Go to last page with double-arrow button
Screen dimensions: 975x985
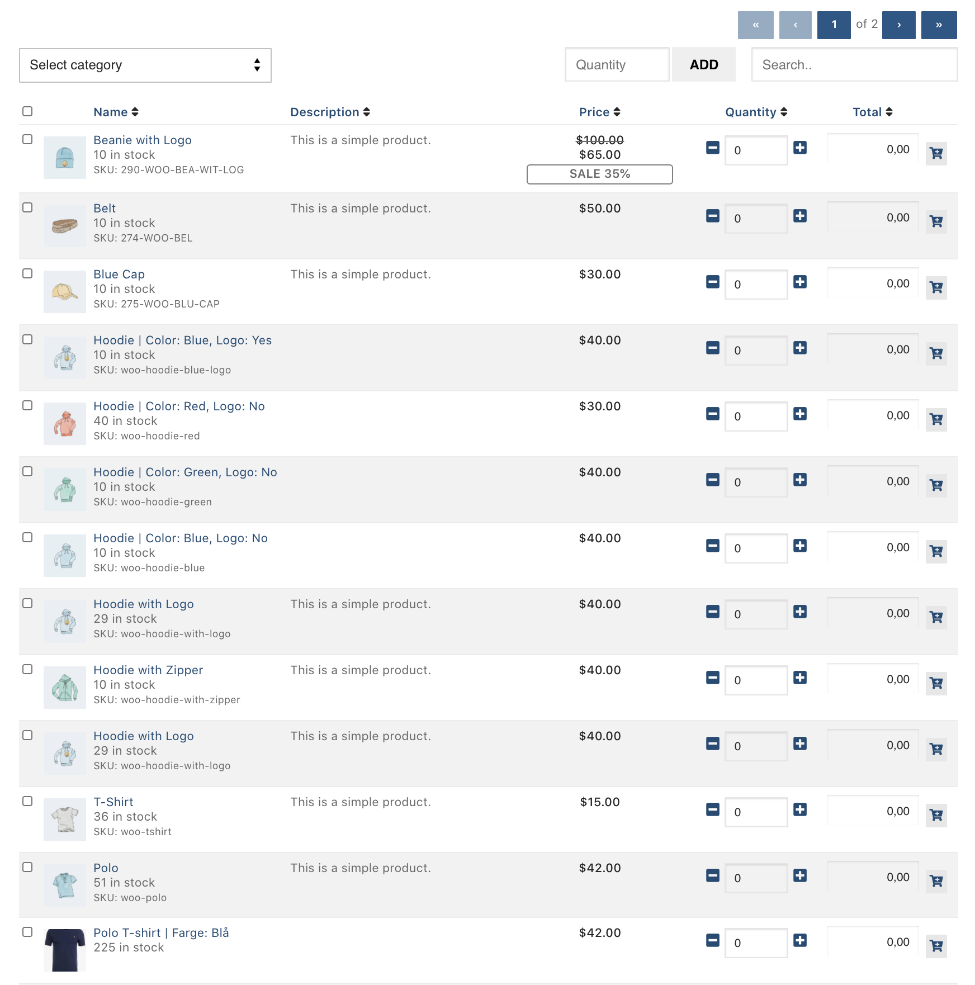click(x=939, y=25)
